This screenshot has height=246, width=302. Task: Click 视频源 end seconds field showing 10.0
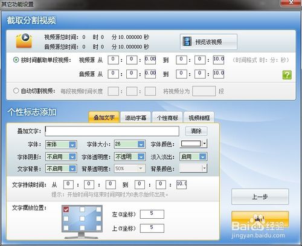pos(219,60)
